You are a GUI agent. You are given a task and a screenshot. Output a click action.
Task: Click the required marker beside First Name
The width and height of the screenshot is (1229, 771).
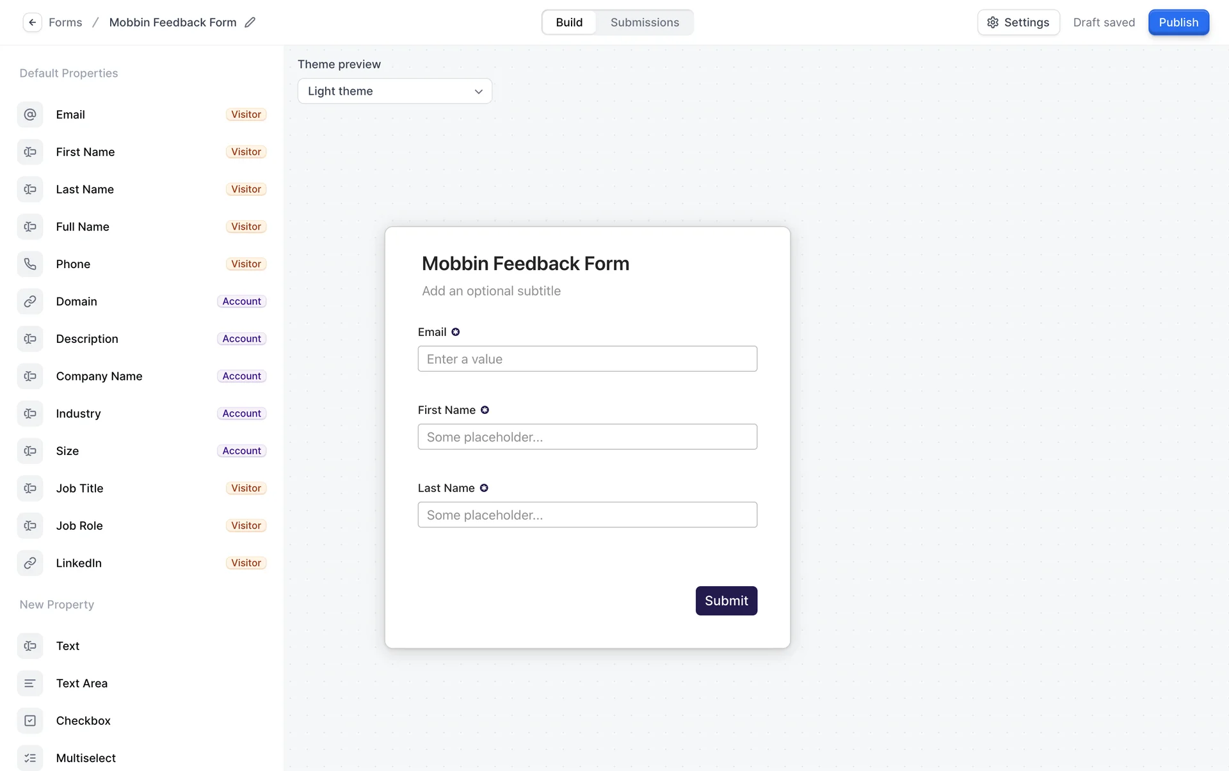(x=485, y=410)
